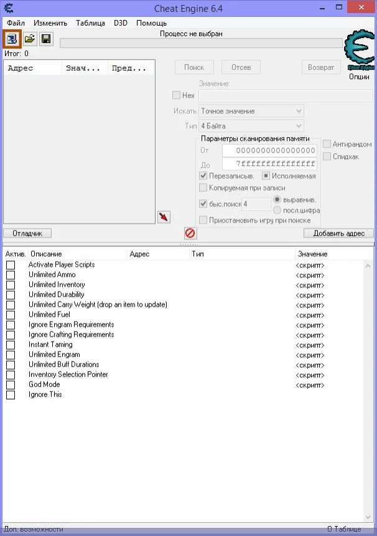Viewport: 377px width, 536px height.
Task: Click the Знач... results column header
Action: point(85,68)
